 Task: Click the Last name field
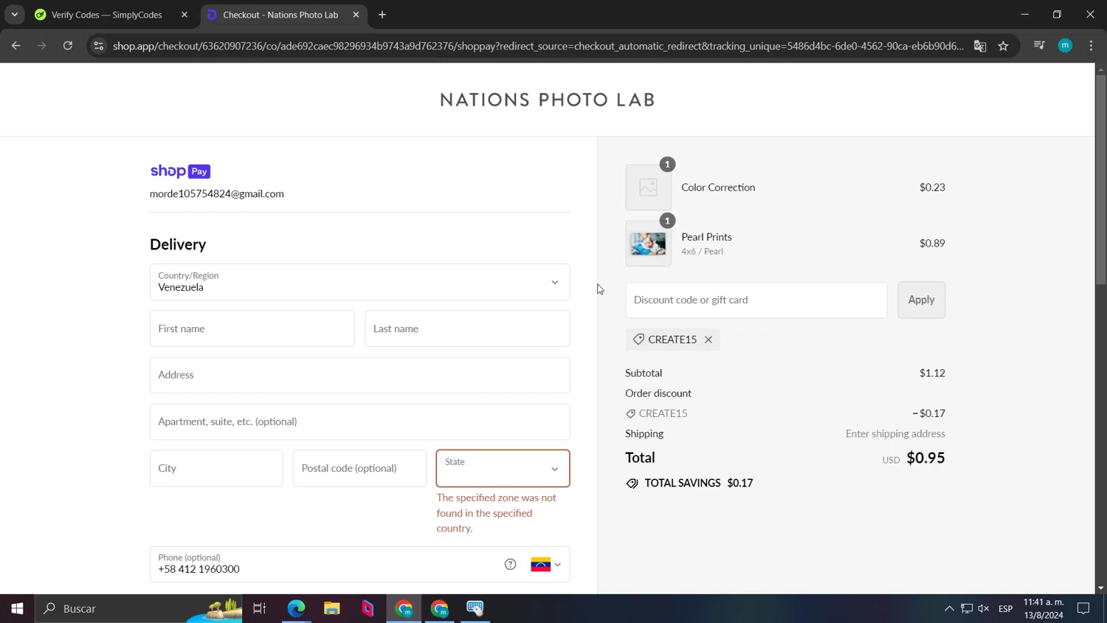click(467, 328)
